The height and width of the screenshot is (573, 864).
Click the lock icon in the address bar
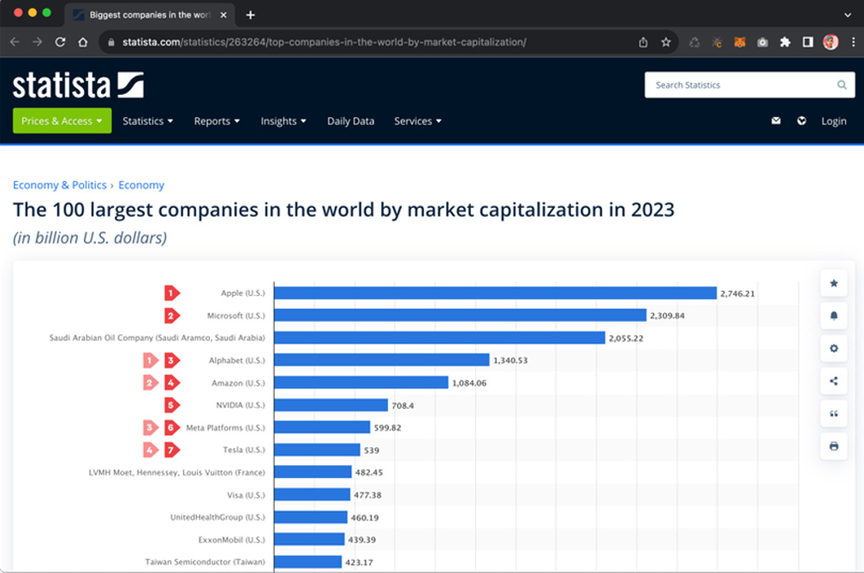coord(111,41)
